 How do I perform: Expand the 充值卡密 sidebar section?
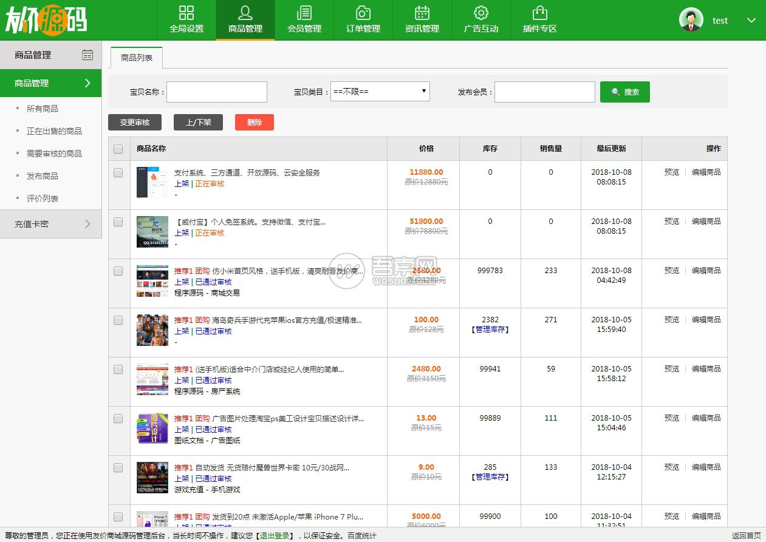pyautogui.click(x=51, y=224)
